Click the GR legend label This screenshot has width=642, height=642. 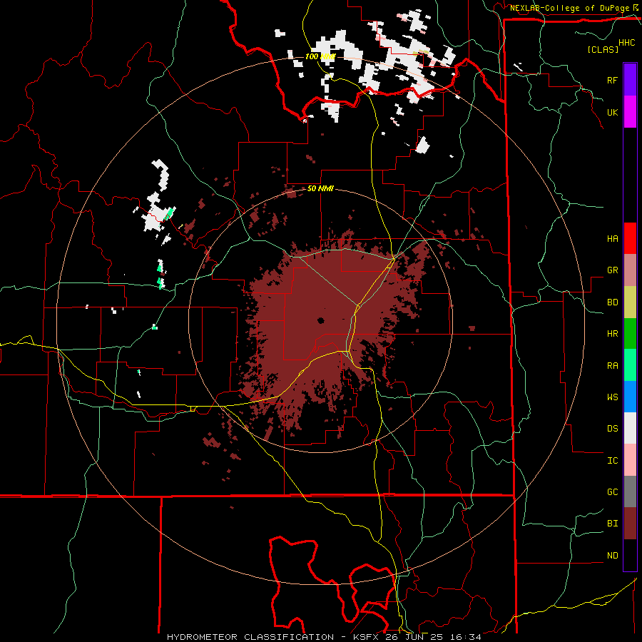[612, 270]
